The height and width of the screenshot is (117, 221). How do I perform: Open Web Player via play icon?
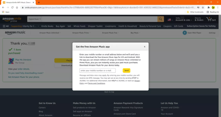[185, 33]
